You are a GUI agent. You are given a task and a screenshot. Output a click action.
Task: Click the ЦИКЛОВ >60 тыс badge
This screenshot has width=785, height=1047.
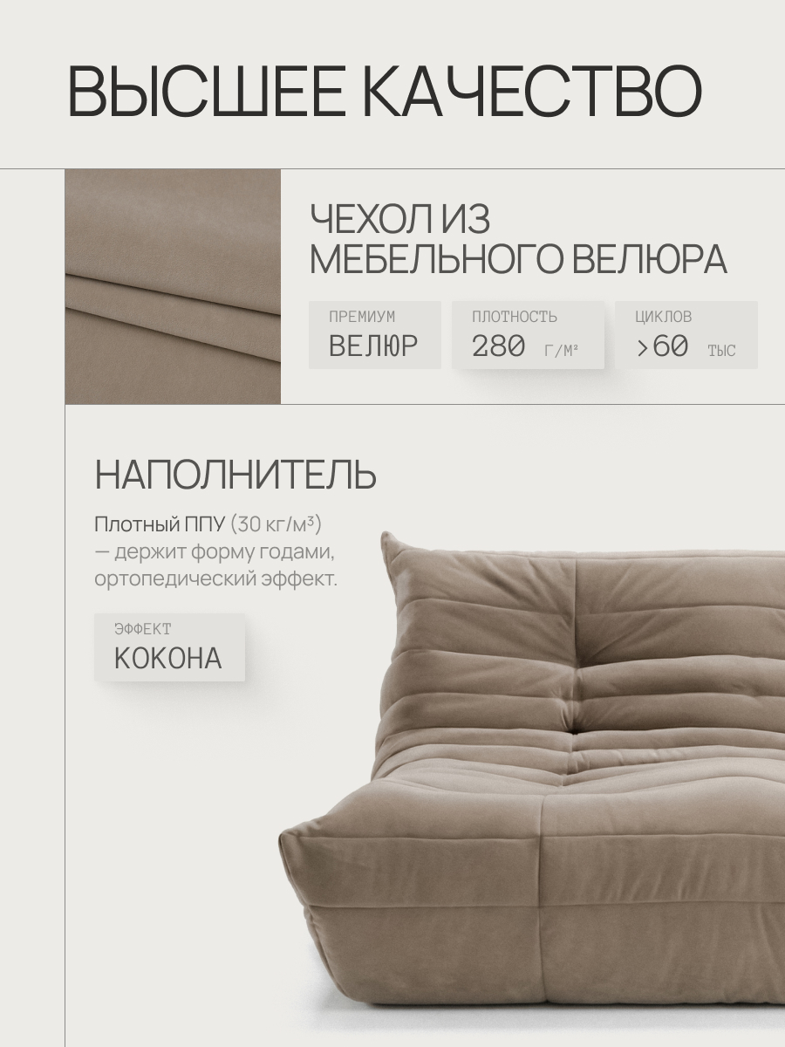tap(686, 334)
